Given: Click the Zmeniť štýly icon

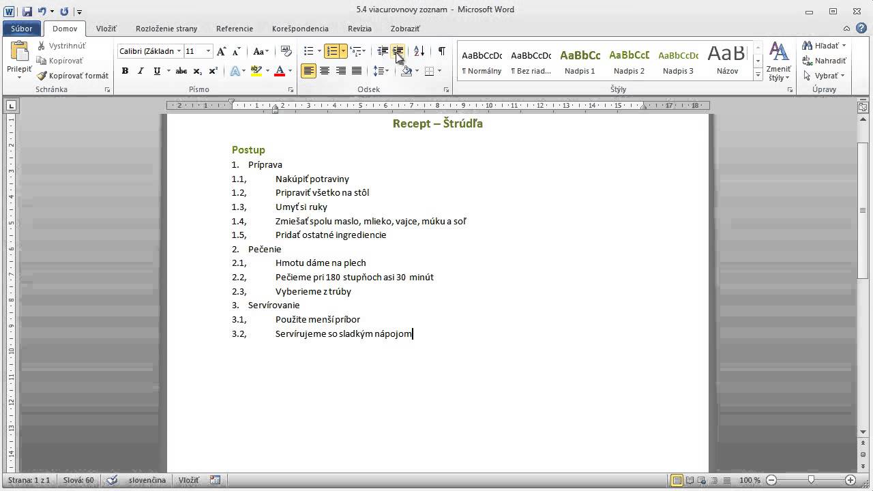Looking at the screenshot, I should pyautogui.click(x=778, y=61).
